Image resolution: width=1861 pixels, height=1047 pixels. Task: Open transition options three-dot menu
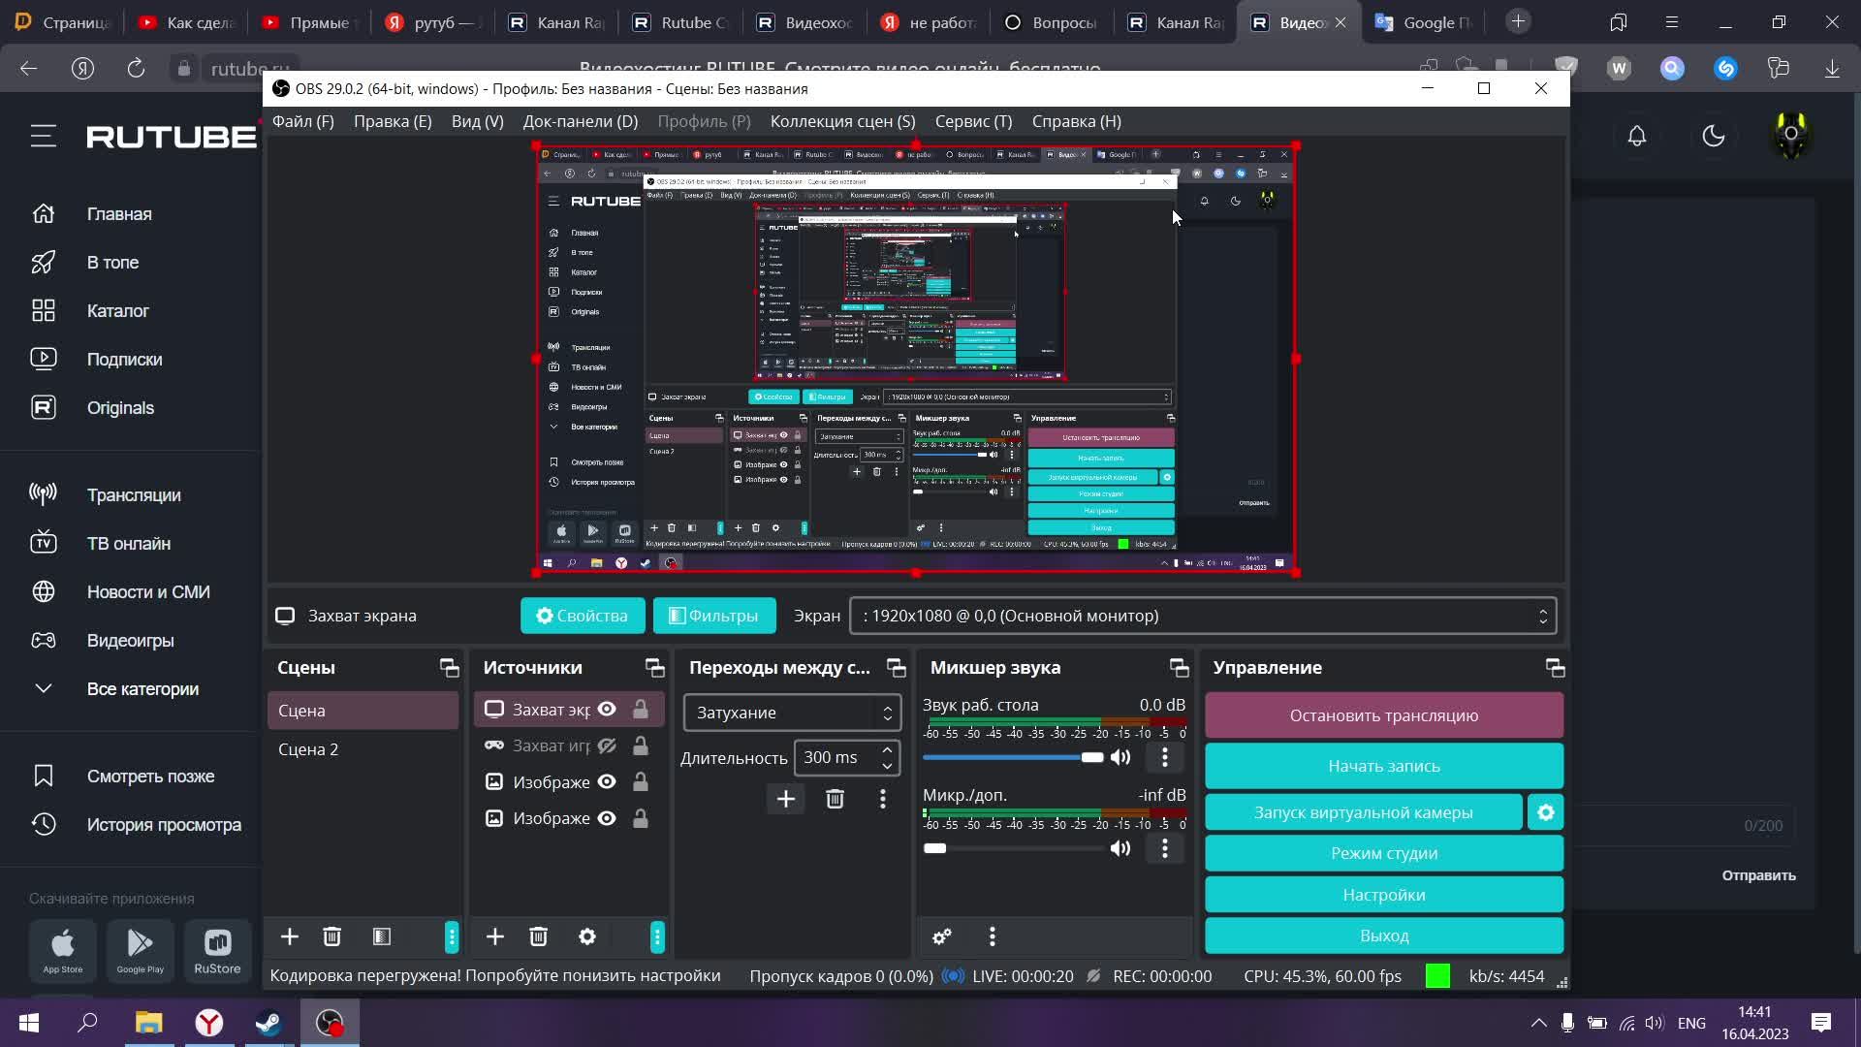point(882,799)
